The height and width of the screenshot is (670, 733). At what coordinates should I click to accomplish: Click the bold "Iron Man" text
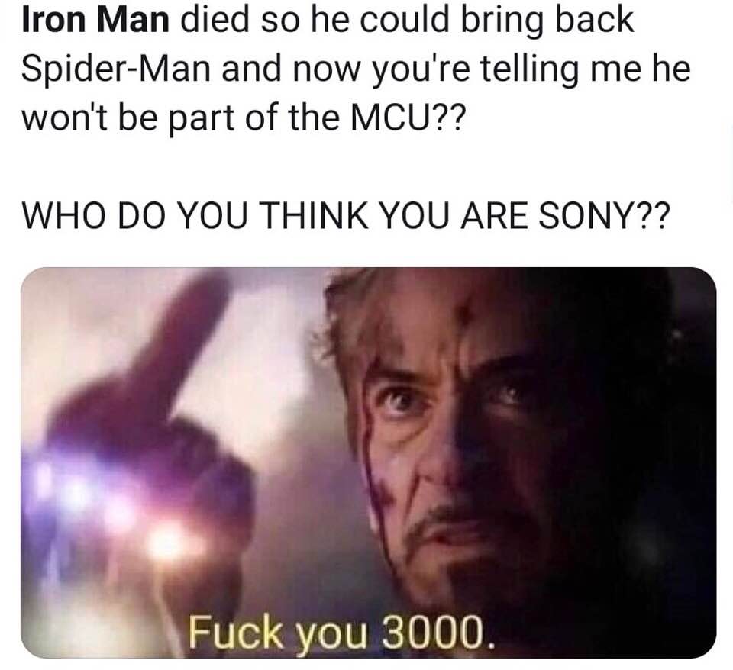coord(95,21)
